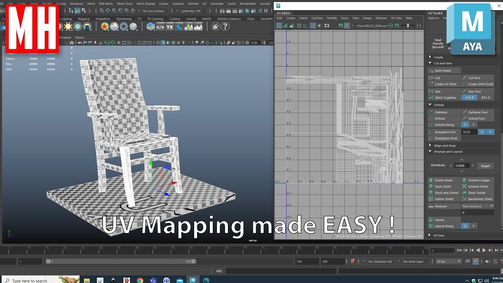Click the plug icon on the shelf

[215, 26]
